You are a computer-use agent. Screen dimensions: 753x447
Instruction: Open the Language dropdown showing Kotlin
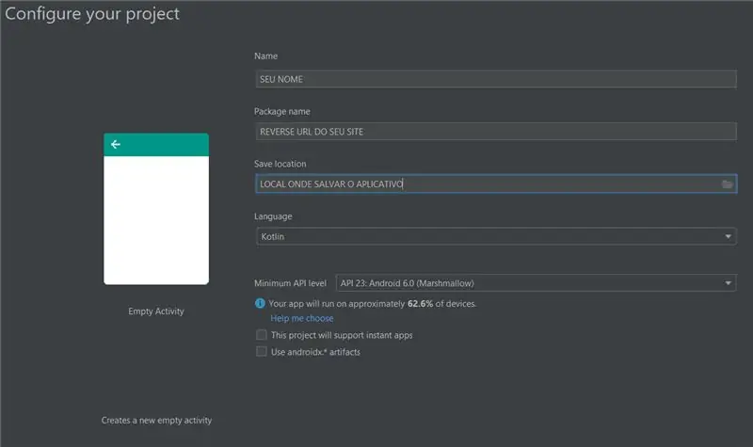pos(496,236)
